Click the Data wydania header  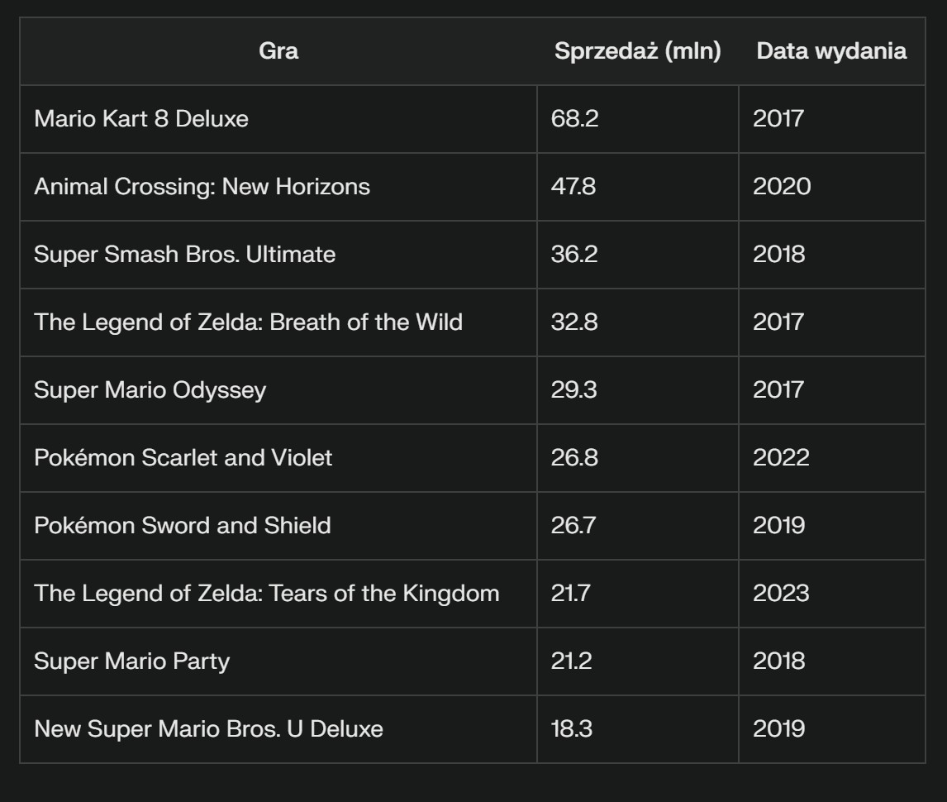(831, 50)
